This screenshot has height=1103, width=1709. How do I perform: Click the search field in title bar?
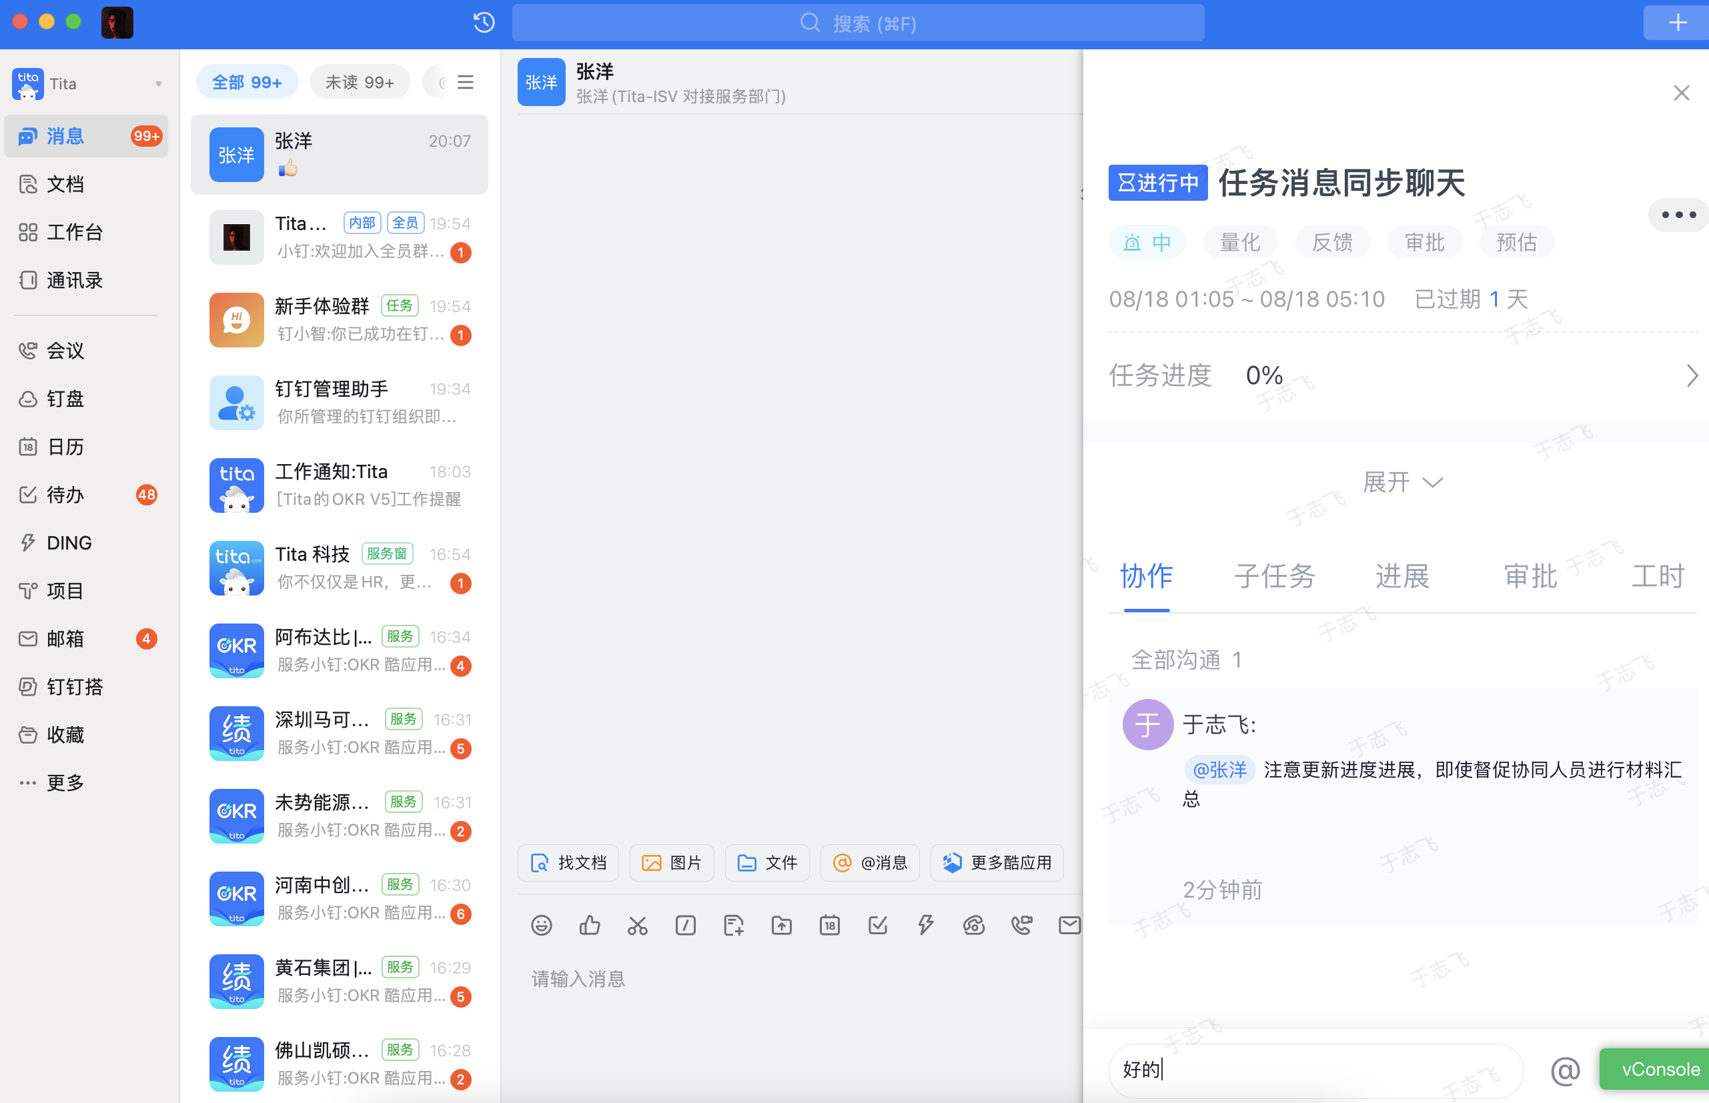(858, 23)
